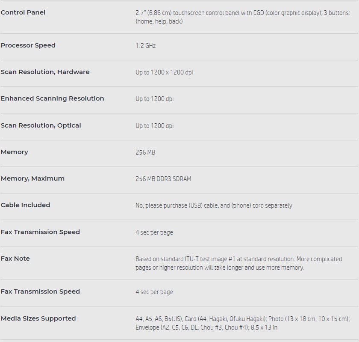
Task: Select the 256 MB DDR3 SDRAM value
Action: coord(163,179)
